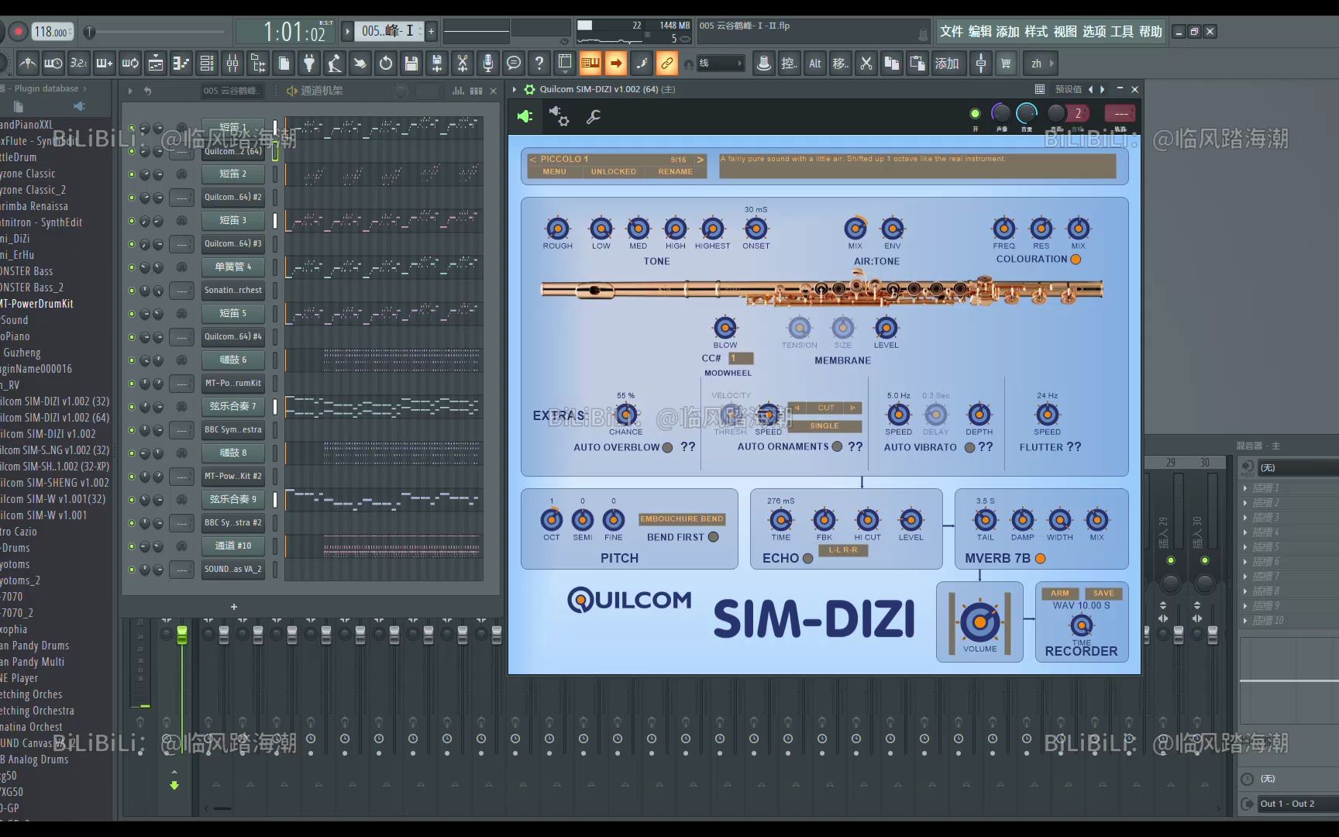Click the help question mark icon
Image resolution: width=1339 pixels, height=837 pixels.
539,64
